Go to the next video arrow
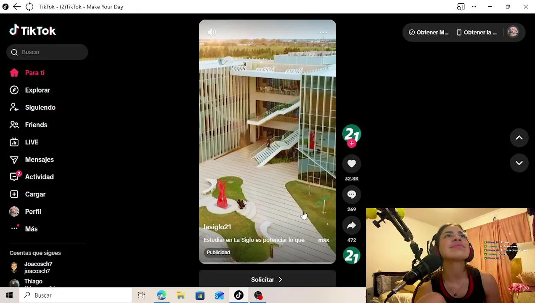535x303 pixels. 519,163
